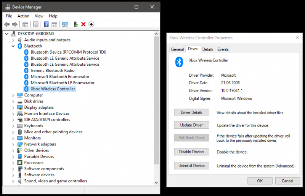Expand the Display adapters category
This screenshot has height=196, width=305.
pos(13,107)
